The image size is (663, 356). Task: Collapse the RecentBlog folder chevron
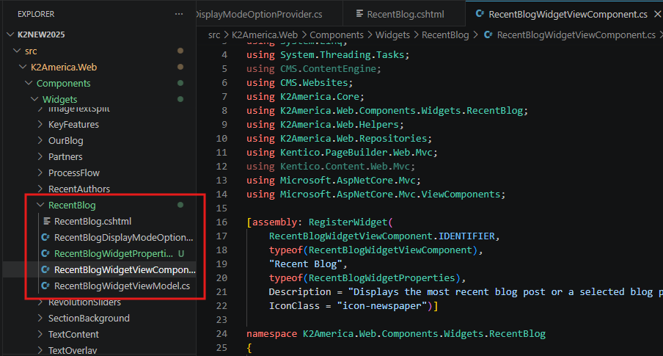(x=40, y=205)
